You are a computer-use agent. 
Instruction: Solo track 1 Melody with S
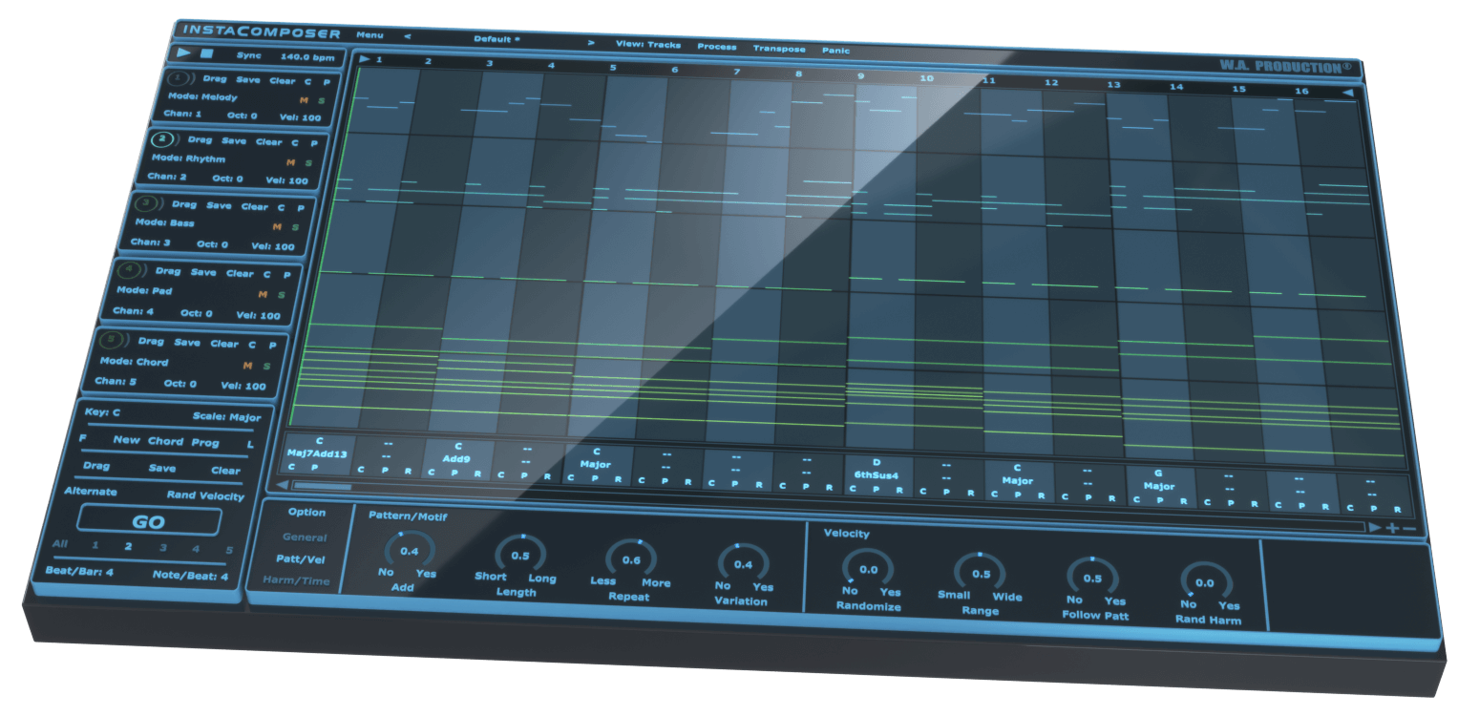[321, 100]
